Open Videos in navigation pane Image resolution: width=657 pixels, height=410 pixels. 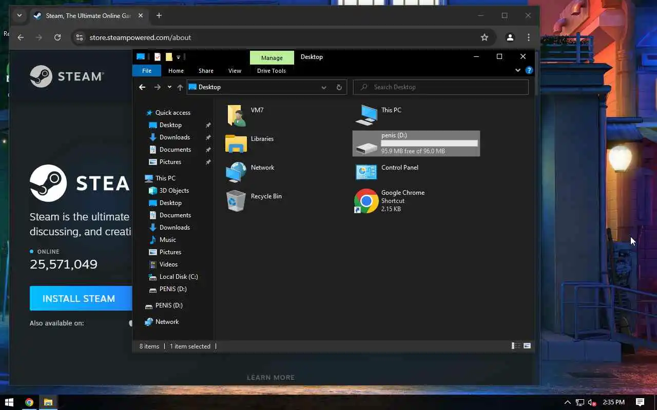coord(168,264)
